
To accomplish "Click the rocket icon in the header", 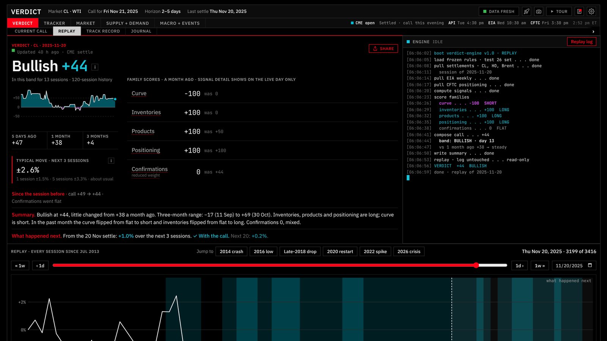I will point(527,11).
